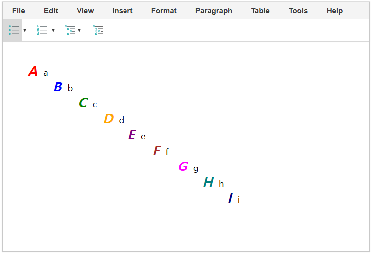This screenshot has height=253, width=371.
Task: Place cursor in list item text 'g'
Action: point(195,169)
